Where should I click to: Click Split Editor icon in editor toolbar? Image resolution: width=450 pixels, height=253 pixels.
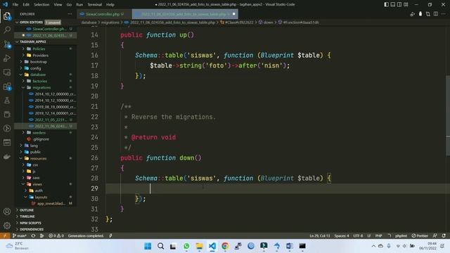pos(436,14)
